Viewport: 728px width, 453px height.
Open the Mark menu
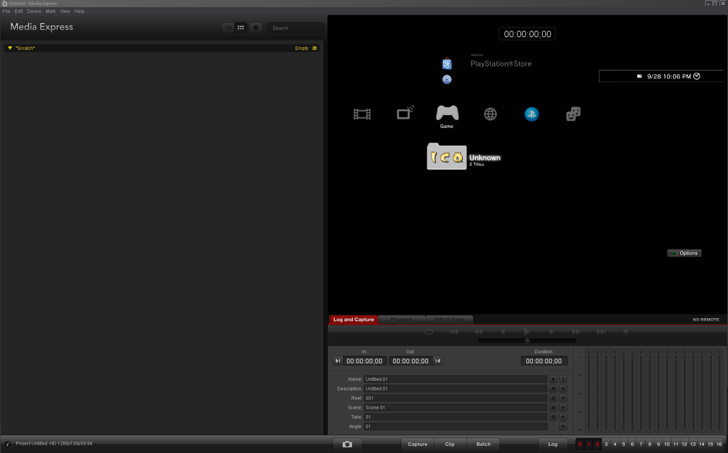point(51,11)
